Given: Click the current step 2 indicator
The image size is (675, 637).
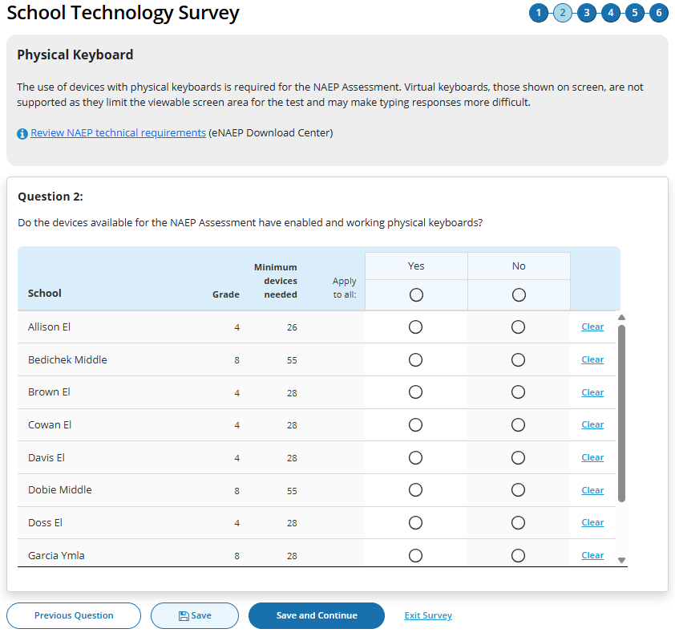Looking at the screenshot, I should 563,13.
